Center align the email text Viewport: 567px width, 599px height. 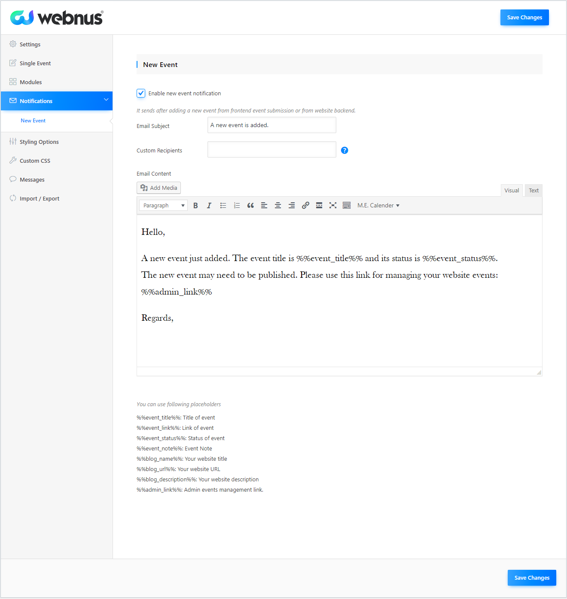278,206
